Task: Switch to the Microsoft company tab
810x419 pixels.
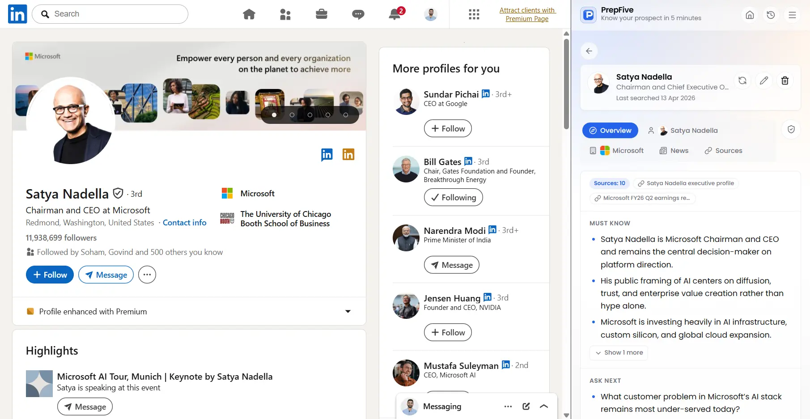Action: click(x=617, y=151)
